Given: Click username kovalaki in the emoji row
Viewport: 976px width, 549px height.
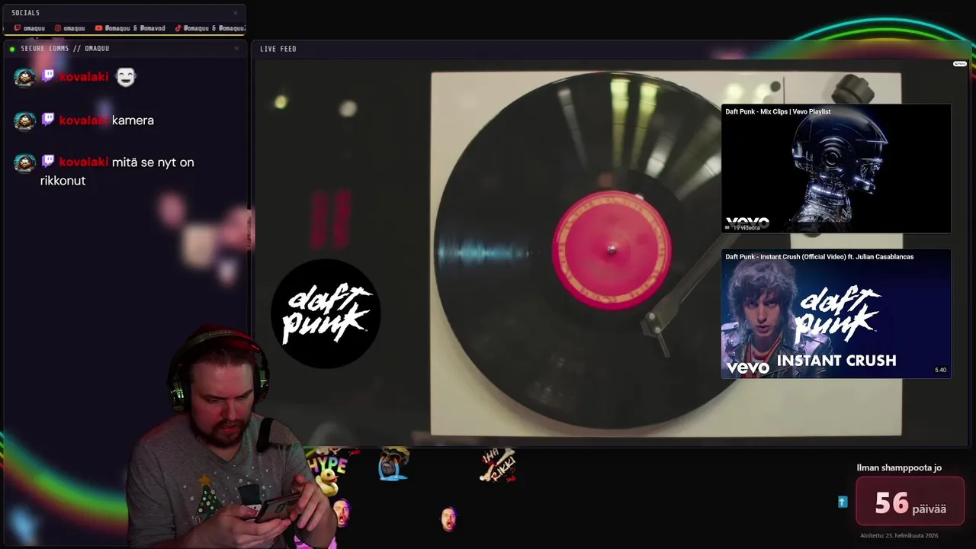Looking at the screenshot, I should point(84,77).
